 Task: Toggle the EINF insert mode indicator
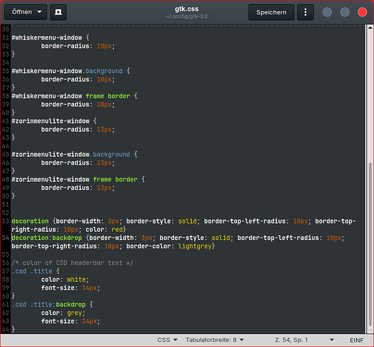coord(357,340)
